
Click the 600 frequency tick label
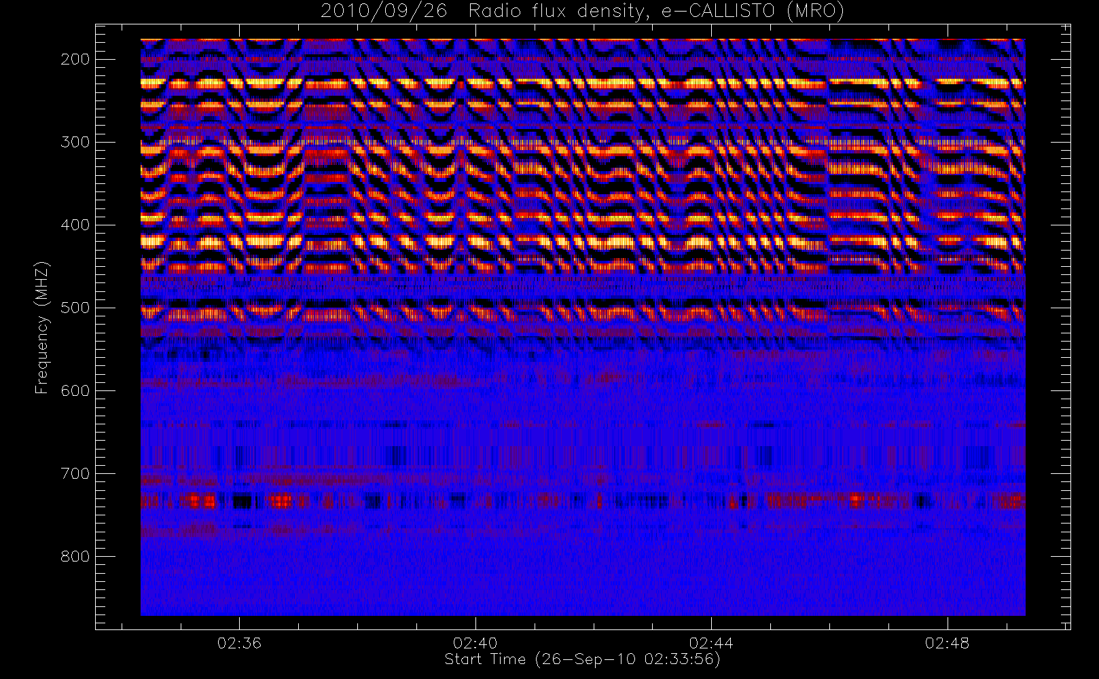coord(75,390)
